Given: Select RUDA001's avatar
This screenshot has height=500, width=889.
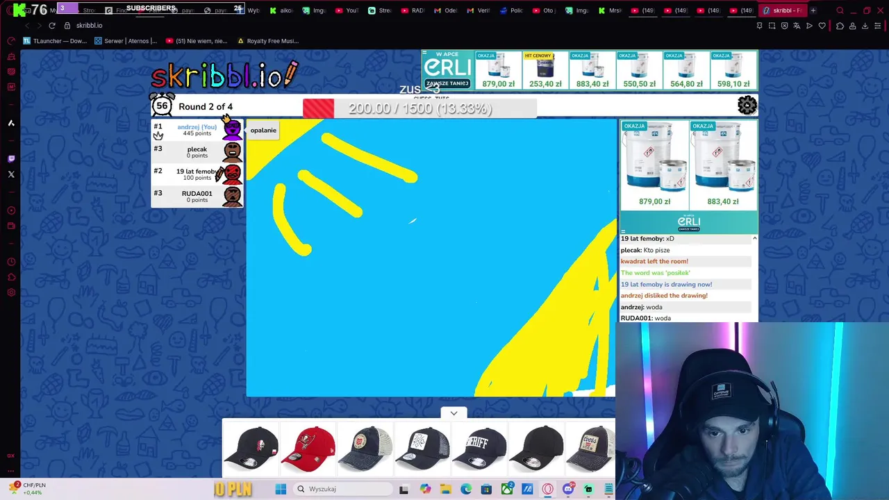Looking at the screenshot, I should tap(232, 197).
